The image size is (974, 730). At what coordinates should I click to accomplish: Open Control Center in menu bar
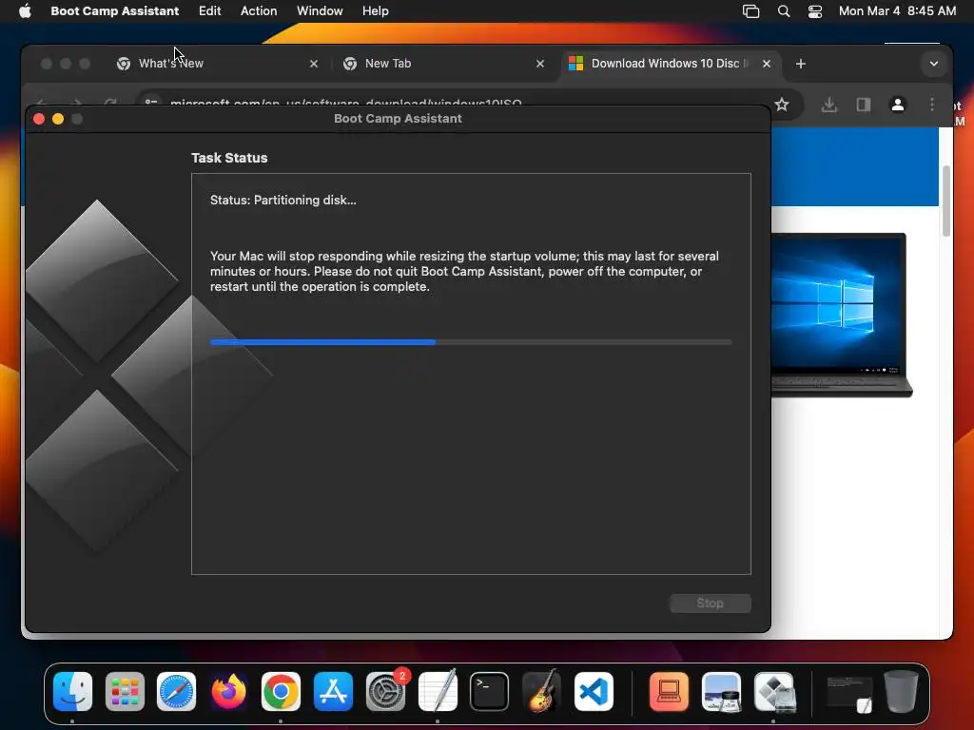pyautogui.click(x=814, y=11)
